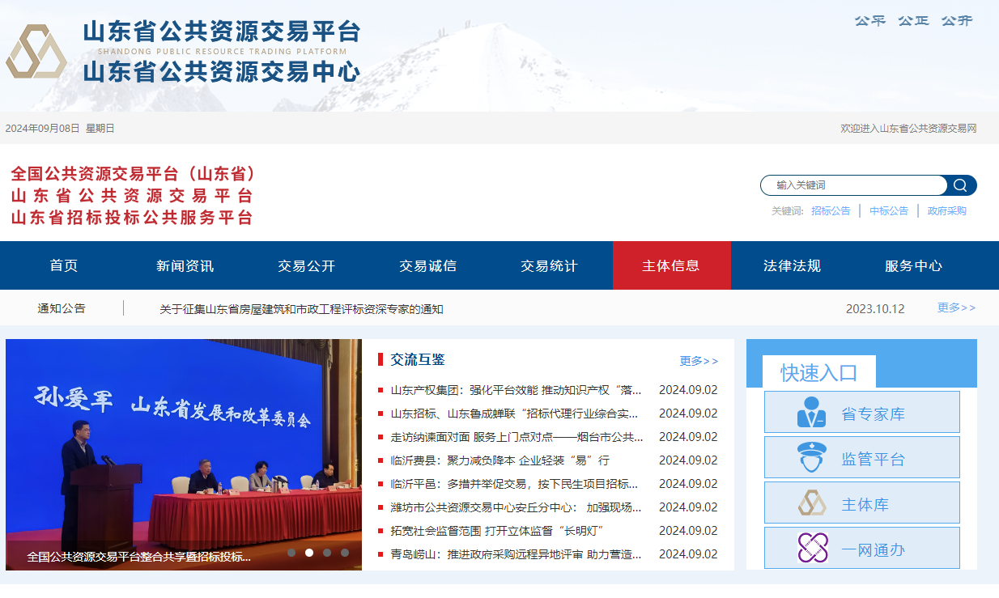The image size is (999, 598).
Task: Switch to the 主体信息 menu tab
Action: (x=671, y=265)
